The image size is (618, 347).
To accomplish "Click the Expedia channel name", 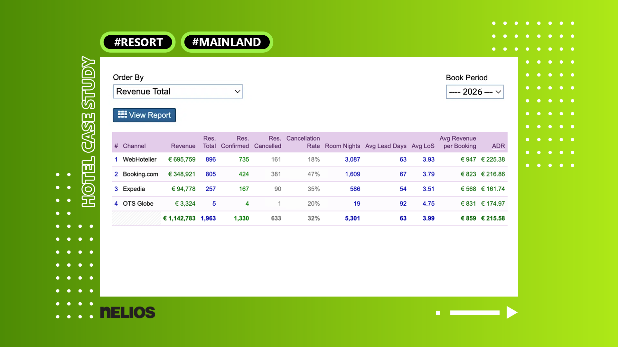I will (x=134, y=189).
